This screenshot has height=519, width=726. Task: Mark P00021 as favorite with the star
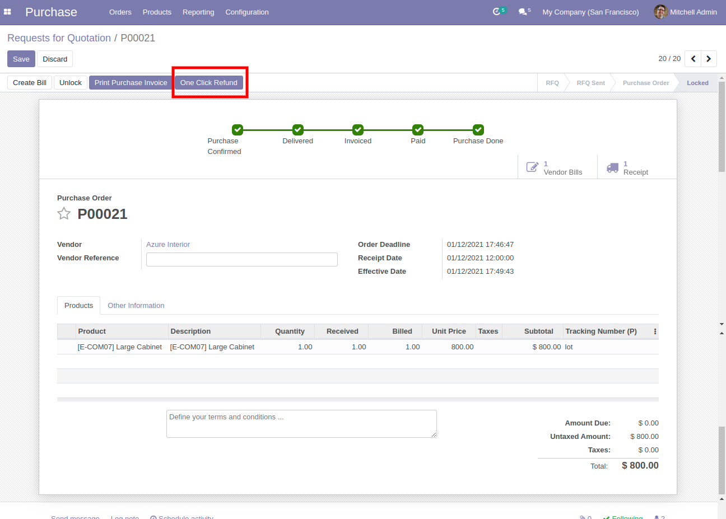click(64, 214)
